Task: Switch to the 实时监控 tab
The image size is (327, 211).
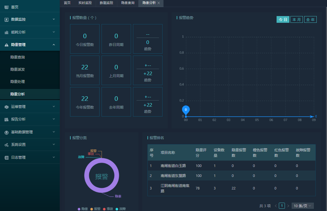Action: [x=85, y=3]
